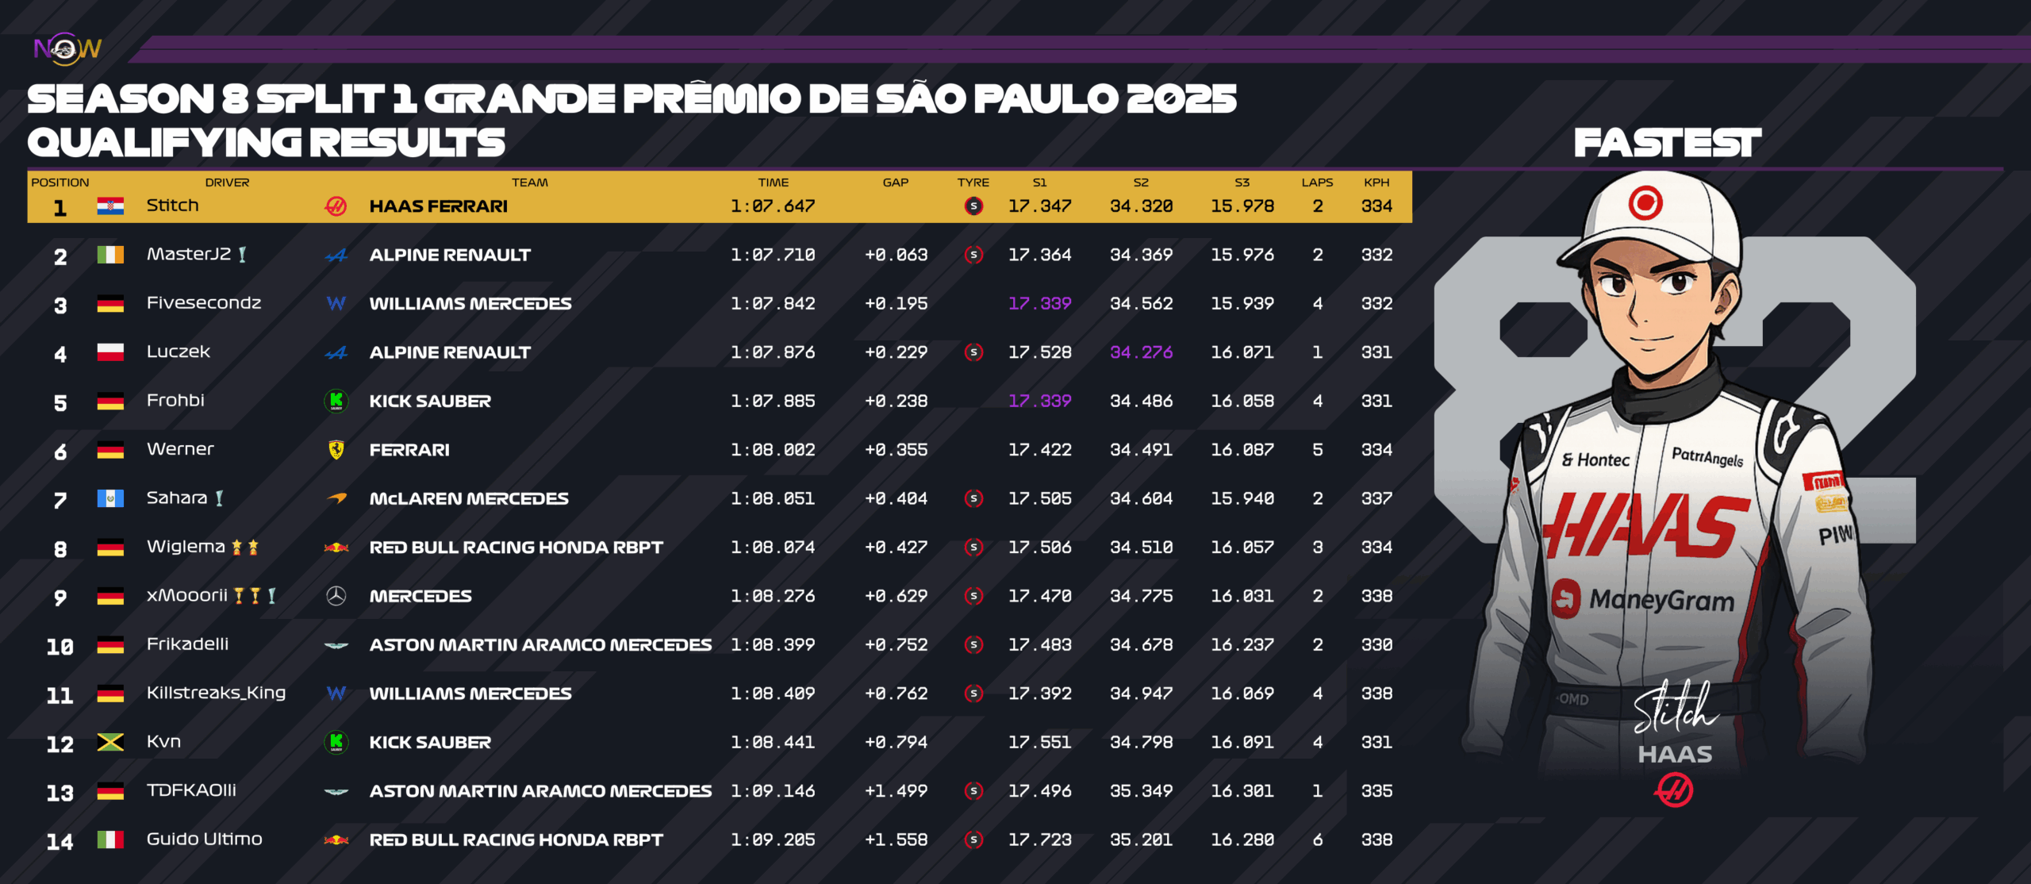This screenshot has height=884, width=2031.
Task: Click the driver name Guido Ultimo
Action: [204, 839]
